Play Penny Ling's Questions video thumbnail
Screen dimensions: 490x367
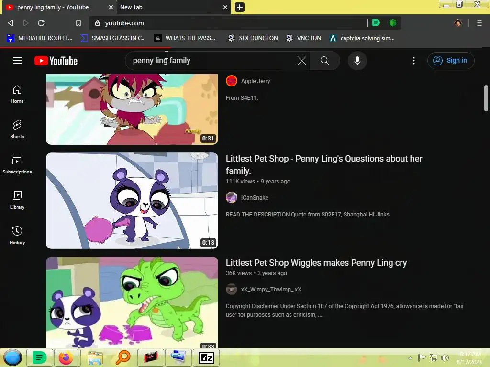pyautogui.click(x=132, y=201)
